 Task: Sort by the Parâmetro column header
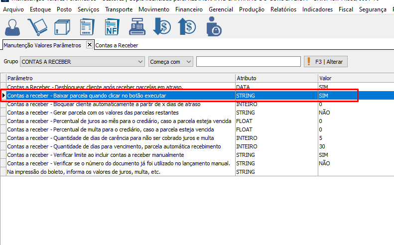pyautogui.click(x=120, y=78)
